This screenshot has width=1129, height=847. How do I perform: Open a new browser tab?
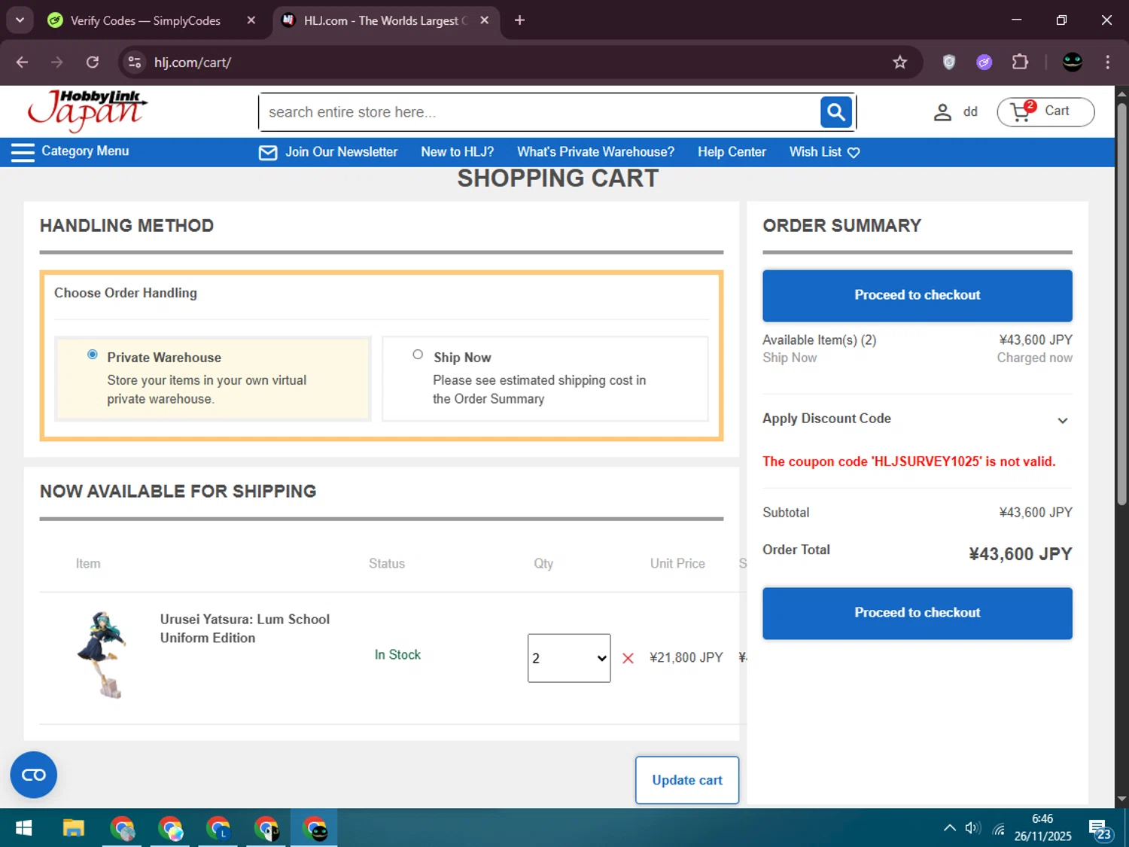point(519,20)
